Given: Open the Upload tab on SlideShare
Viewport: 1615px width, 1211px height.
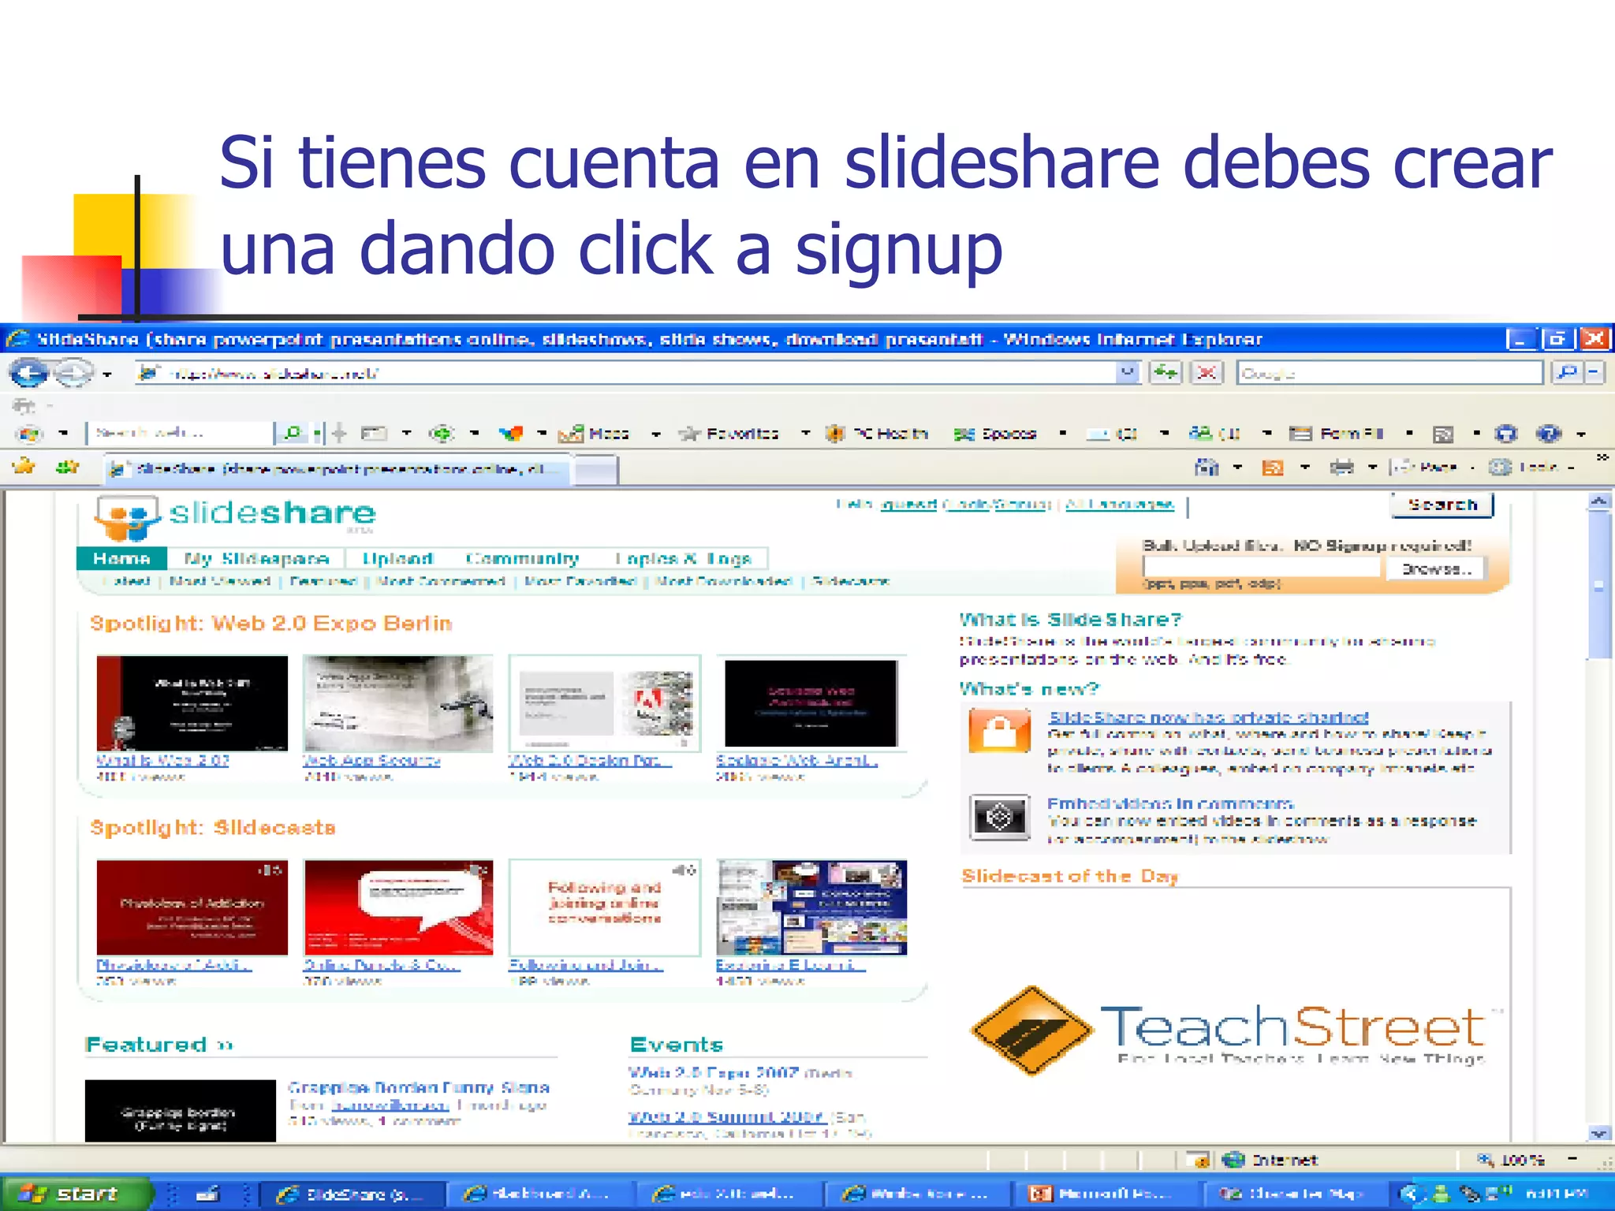Looking at the screenshot, I should click(397, 558).
